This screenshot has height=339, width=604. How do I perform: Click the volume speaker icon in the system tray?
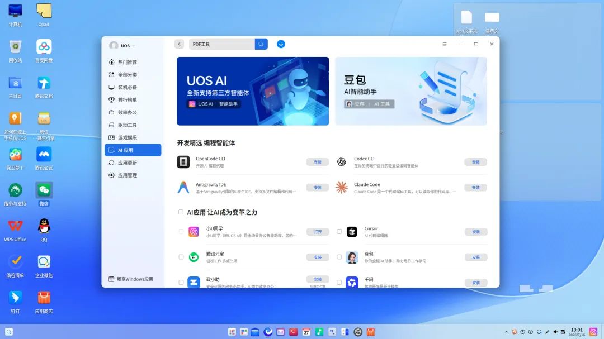tap(555, 332)
